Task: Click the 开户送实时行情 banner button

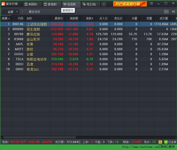Action: click(130, 4)
